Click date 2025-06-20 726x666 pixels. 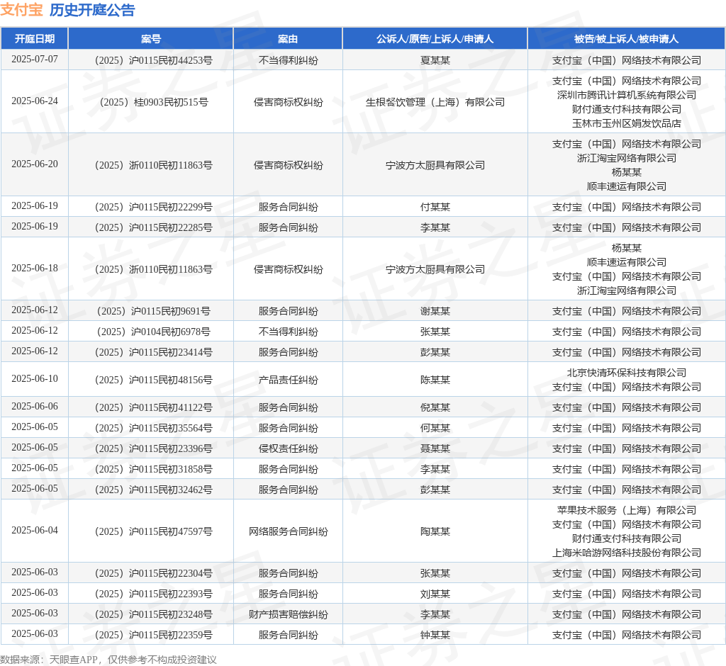pyautogui.click(x=35, y=164)
